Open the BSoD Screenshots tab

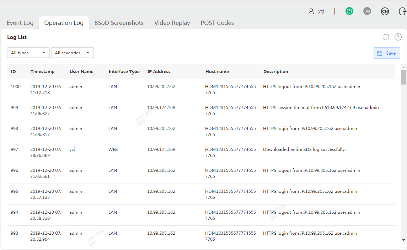[x=119, y=23]
